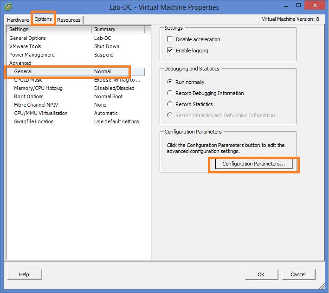Cancel the properties dialog
Screen dimensions: 329x293
(298, 274)
